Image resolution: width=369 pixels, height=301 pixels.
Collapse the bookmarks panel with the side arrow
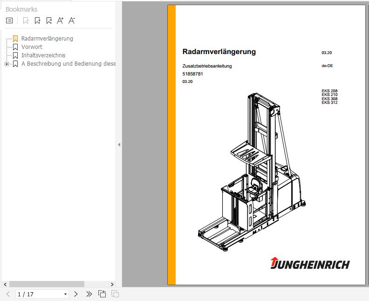tap(119, 145)
